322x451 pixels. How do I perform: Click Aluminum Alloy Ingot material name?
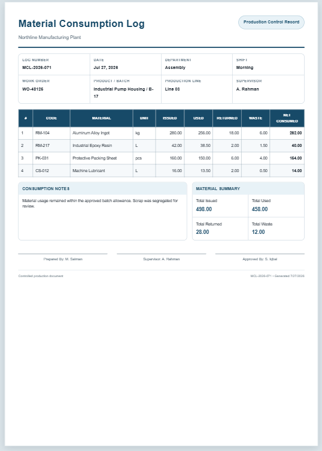(91, 133)
